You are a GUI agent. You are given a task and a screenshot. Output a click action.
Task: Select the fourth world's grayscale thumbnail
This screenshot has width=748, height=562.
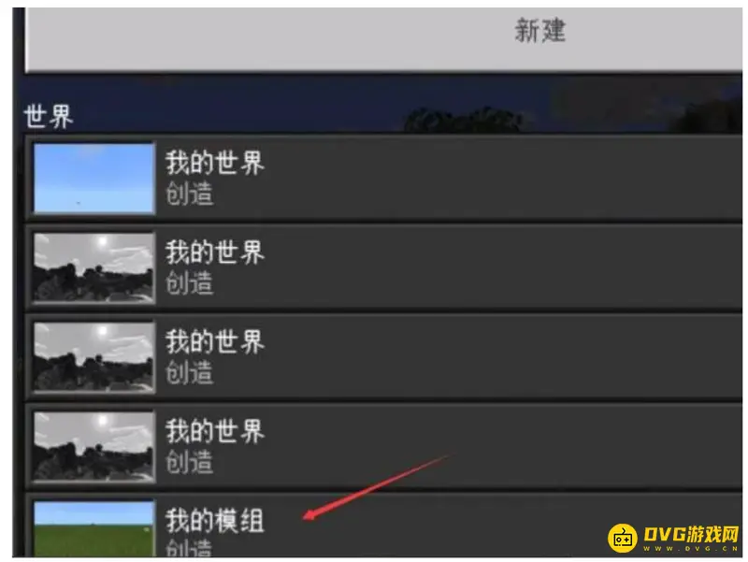coord(94,447)
